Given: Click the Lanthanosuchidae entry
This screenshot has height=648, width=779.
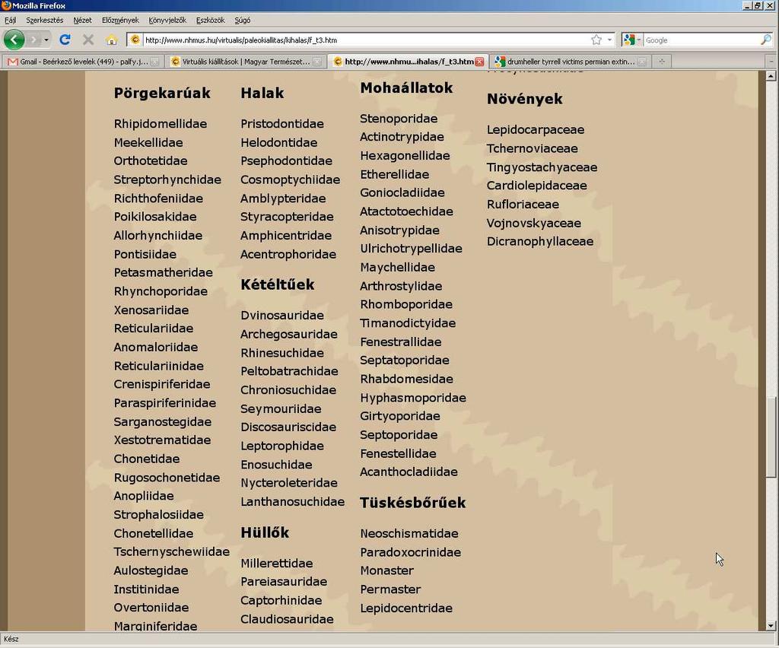Looking at the screenshot, I should [x=293, y=501].
